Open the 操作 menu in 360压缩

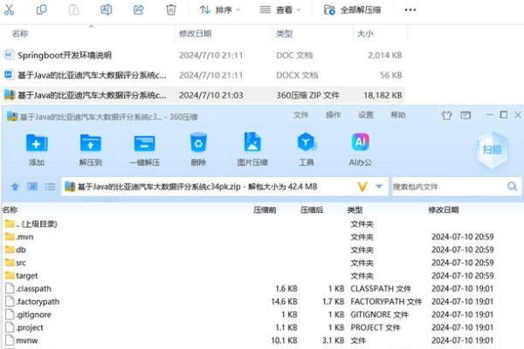point(334,115)
